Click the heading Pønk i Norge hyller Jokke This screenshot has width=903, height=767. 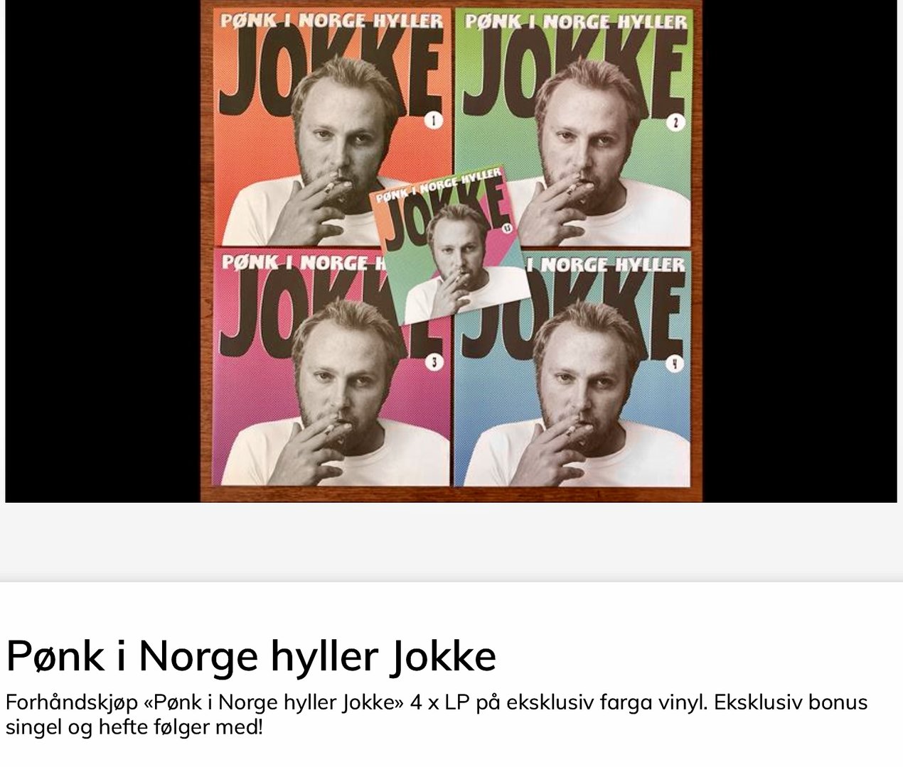point(251,656)
